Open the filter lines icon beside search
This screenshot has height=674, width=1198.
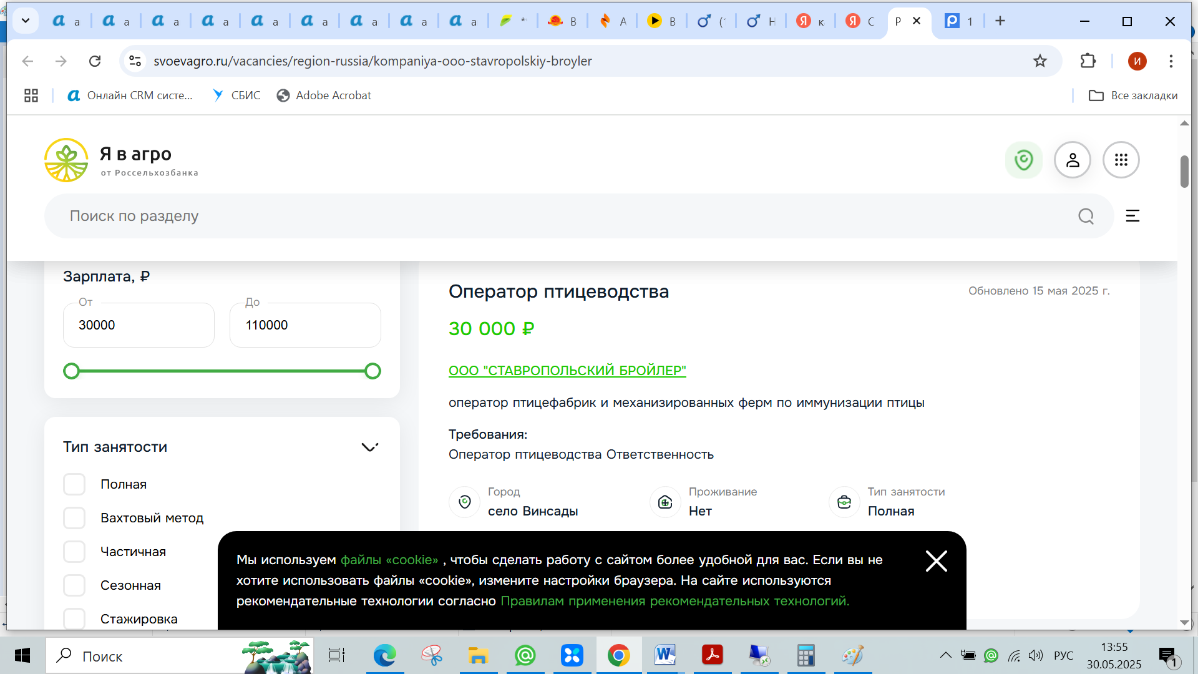tap(1132, 216)
